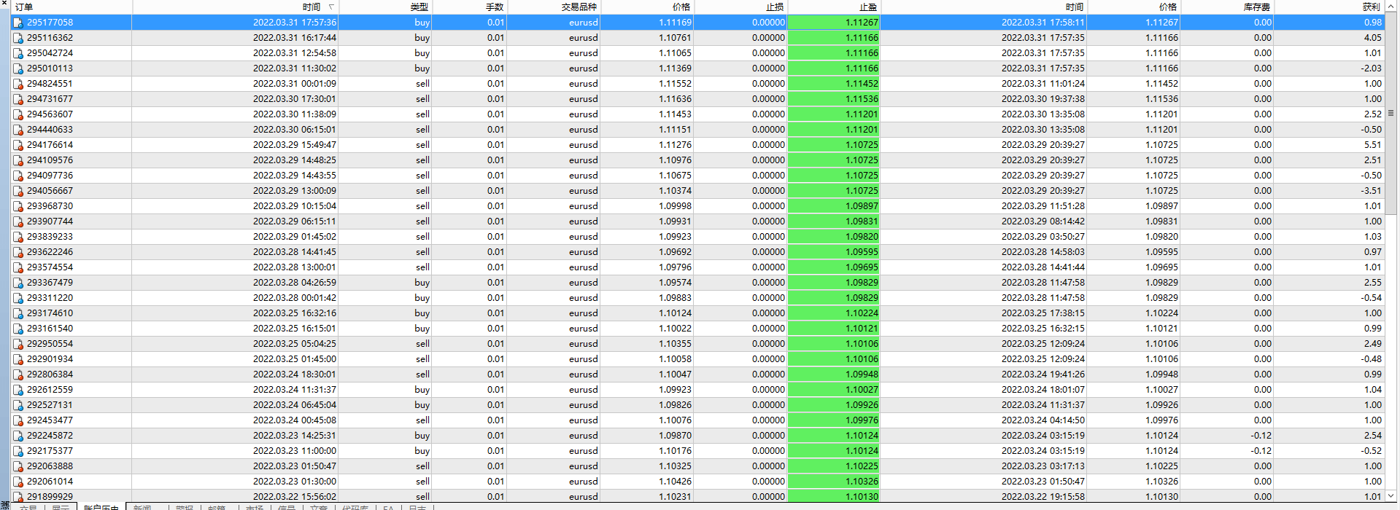Screen dimensions: 1400x510
Task: Click the order icon for 295177058
Action: click(18, 23)
